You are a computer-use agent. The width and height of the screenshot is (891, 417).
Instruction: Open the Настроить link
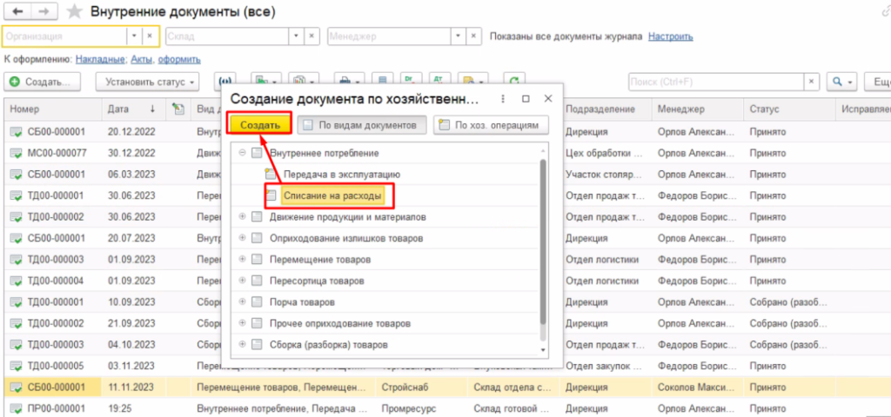671,36
